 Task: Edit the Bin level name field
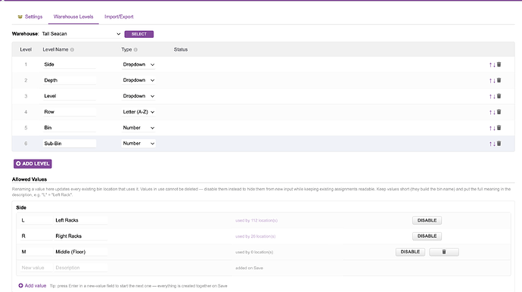[70, 128]
